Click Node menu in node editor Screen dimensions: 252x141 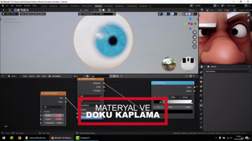(x=44, y=76)
